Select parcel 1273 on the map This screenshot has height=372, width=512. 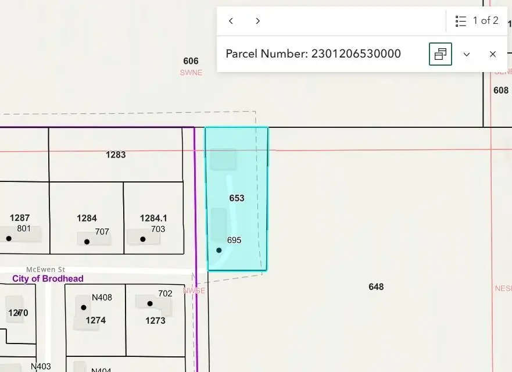[155, 320]
